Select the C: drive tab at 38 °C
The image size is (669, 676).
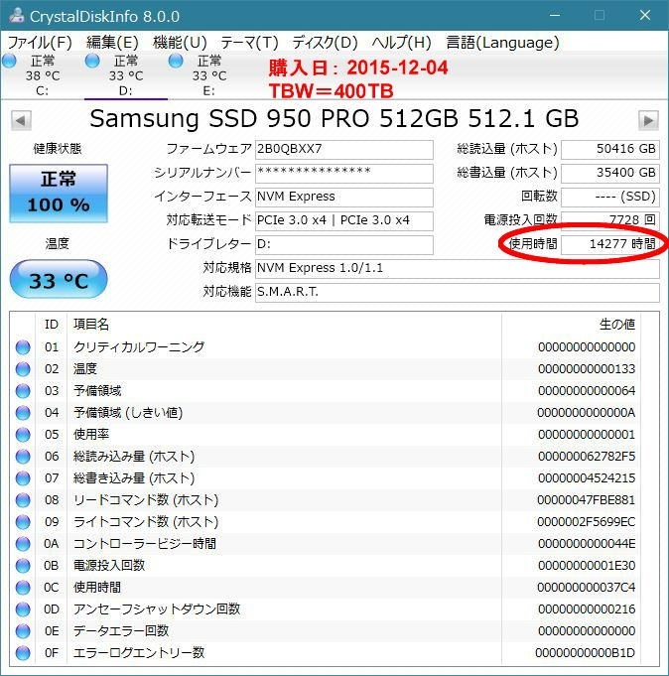click(x=43, y=75)
